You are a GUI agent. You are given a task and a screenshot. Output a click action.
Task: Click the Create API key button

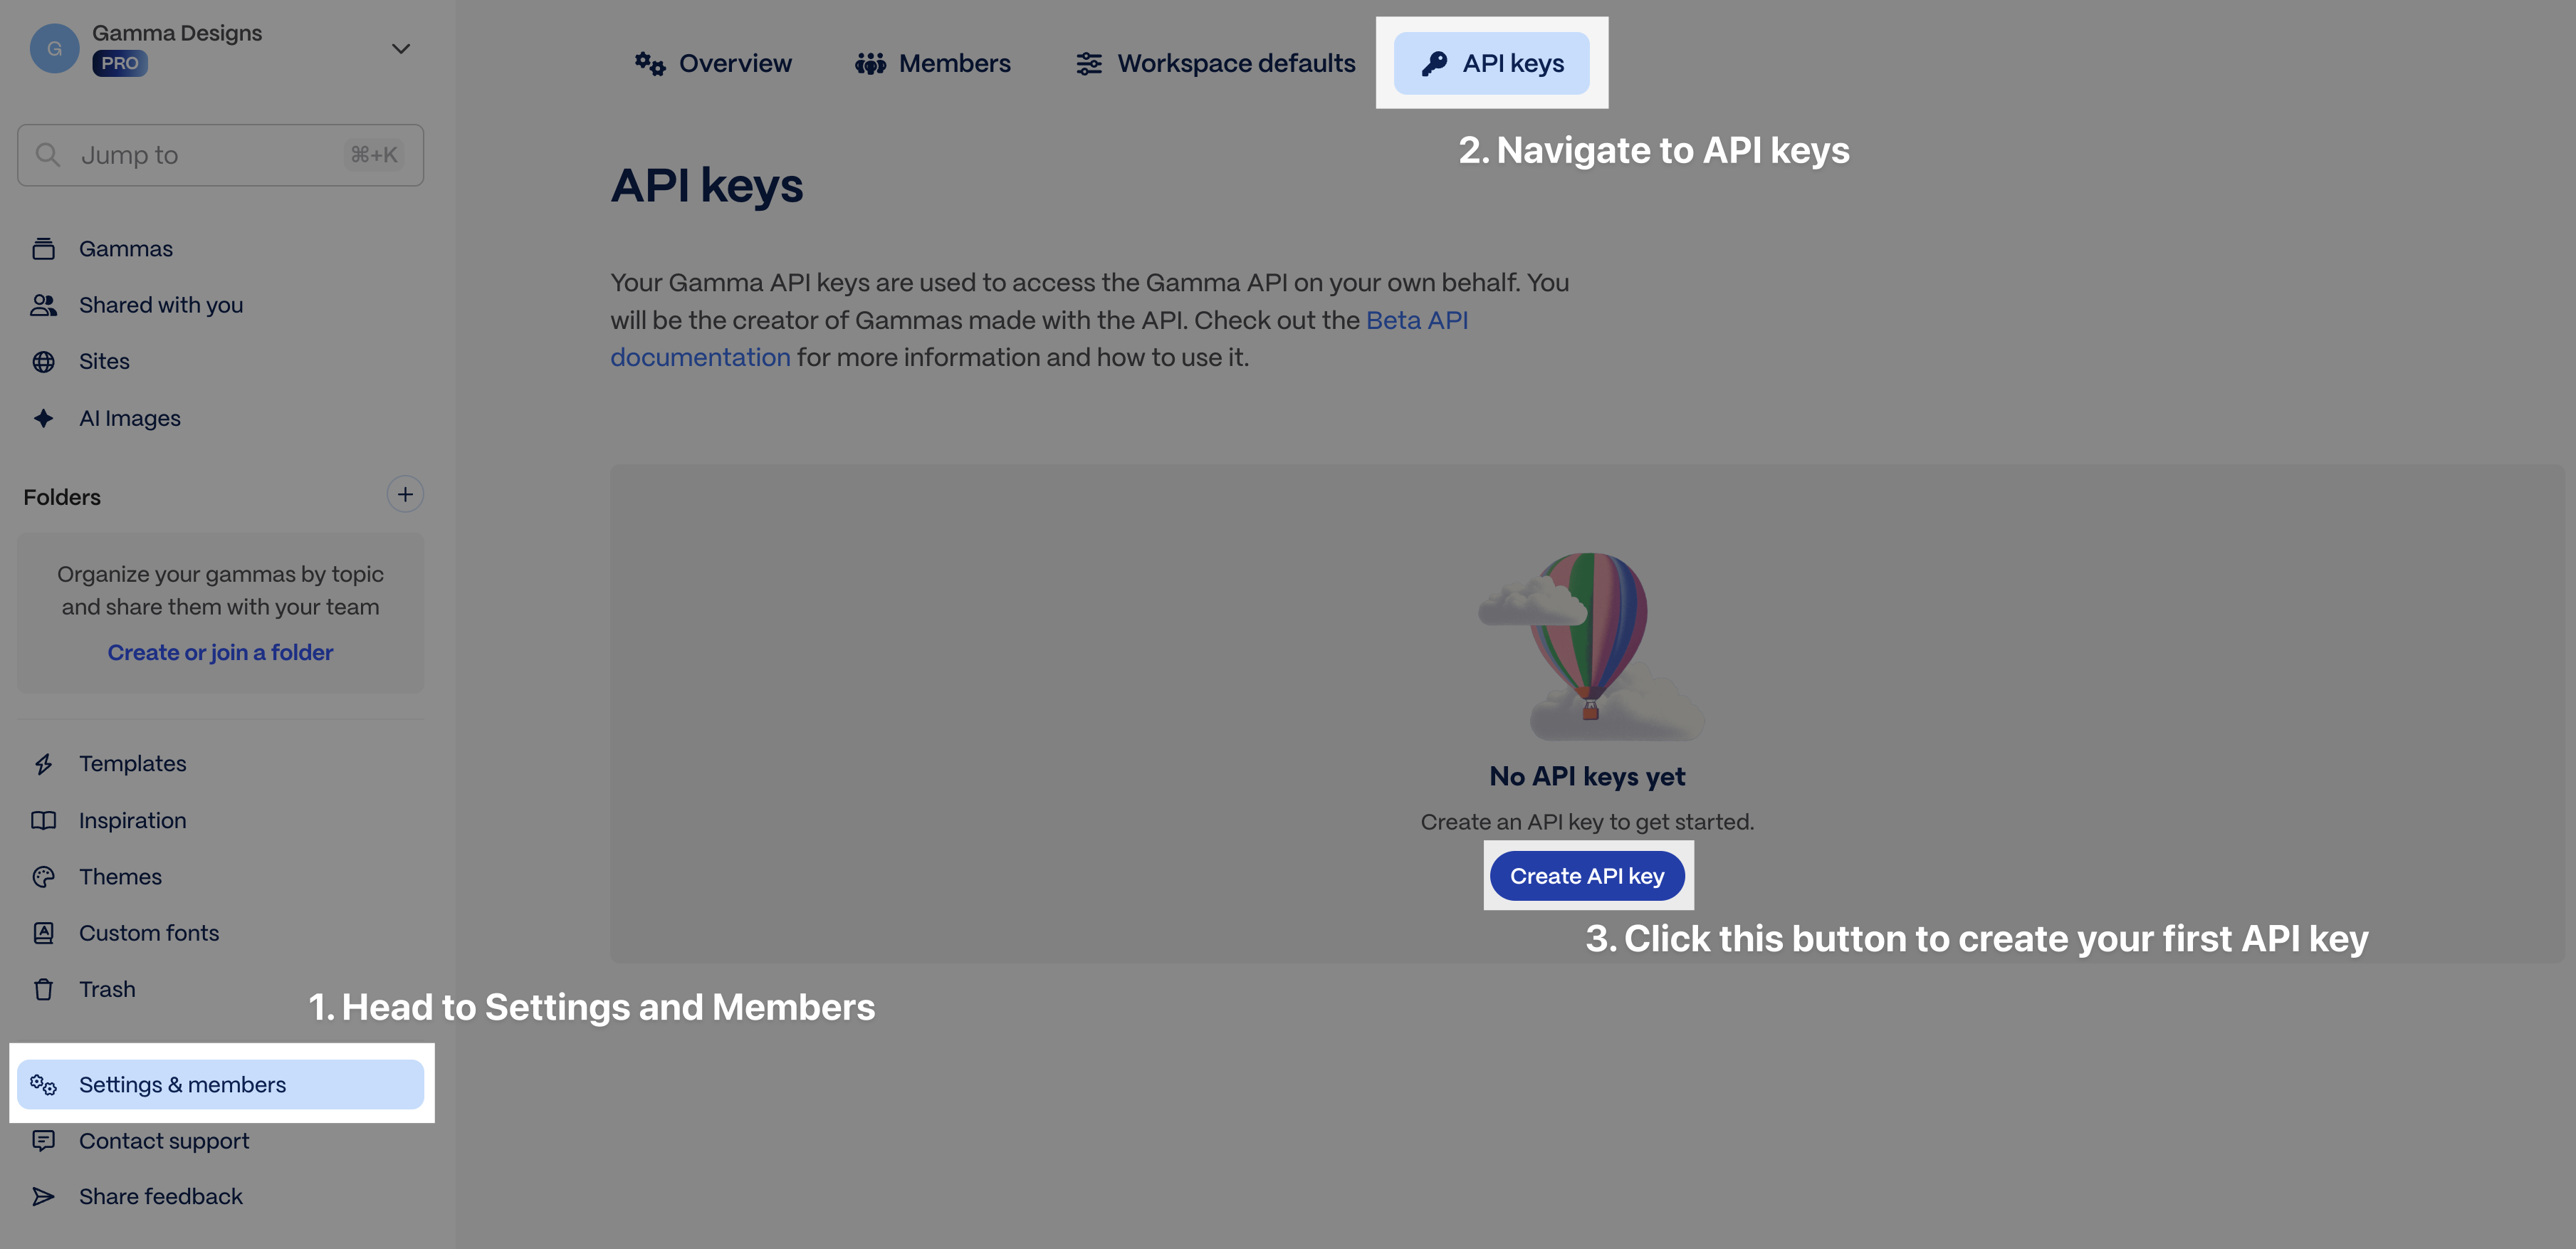[1587, 875]
